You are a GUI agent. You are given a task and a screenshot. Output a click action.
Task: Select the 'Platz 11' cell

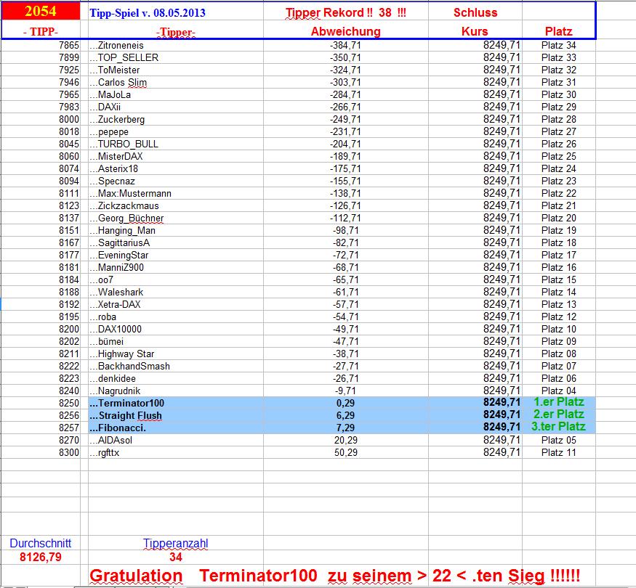558,453
